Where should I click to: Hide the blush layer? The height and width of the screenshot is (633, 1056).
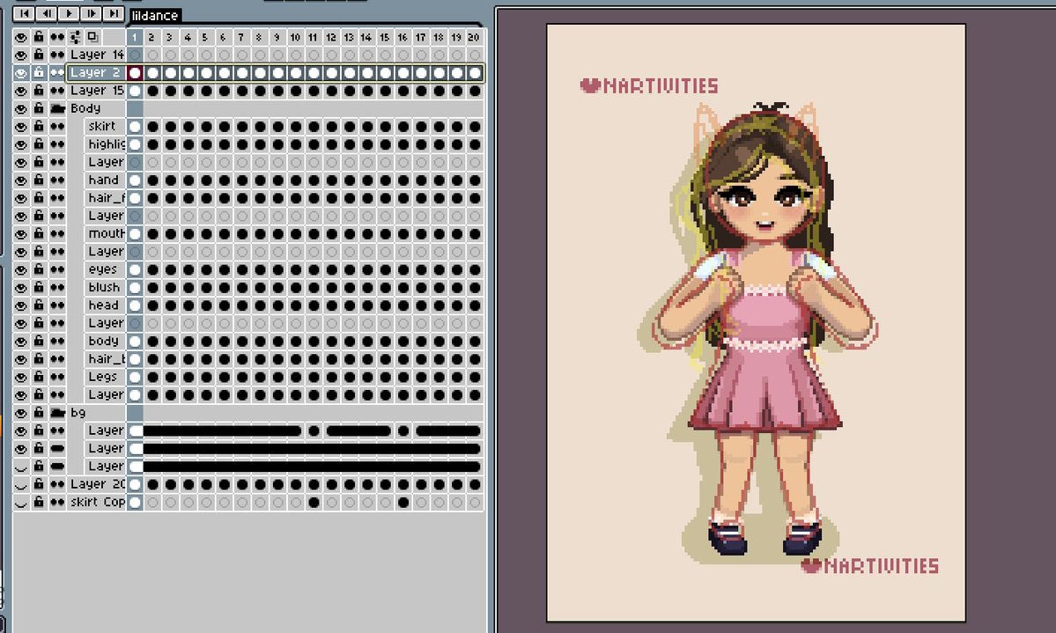21,288
